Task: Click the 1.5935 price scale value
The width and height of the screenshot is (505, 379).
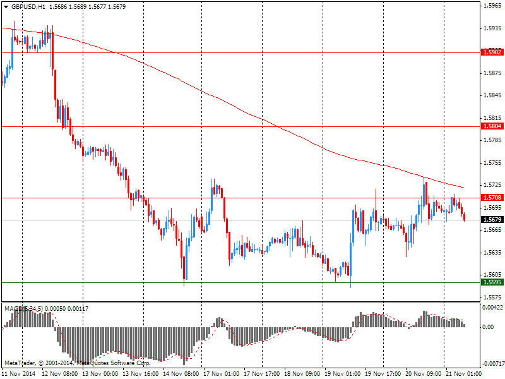Action: pyautogui.click(x=492, y=28)
